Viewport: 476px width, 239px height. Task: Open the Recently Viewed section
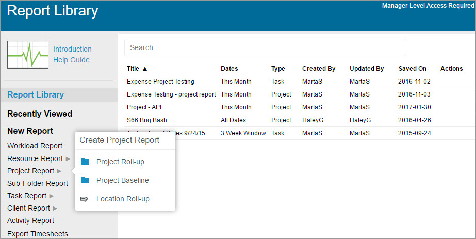click(40, 114)
